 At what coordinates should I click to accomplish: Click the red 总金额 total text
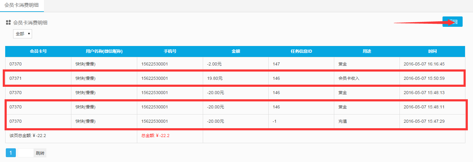click(x=155, y=136)
